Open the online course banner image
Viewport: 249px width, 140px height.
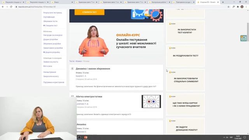pyautogui.click(x=116, y=41)
